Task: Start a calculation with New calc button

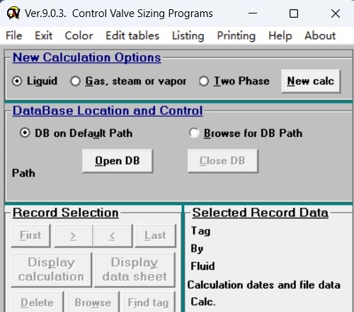Action: click(x=311, y=81)
